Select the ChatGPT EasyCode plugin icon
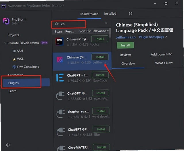 pos(60,78)
